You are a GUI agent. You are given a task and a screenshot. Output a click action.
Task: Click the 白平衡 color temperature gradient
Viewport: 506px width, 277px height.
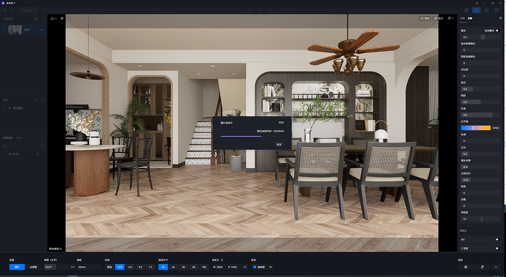(476, 128)
